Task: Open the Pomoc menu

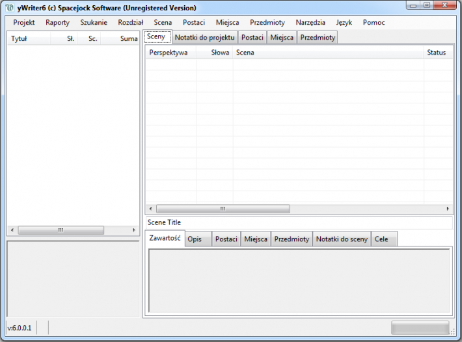Action: point(374,22)
